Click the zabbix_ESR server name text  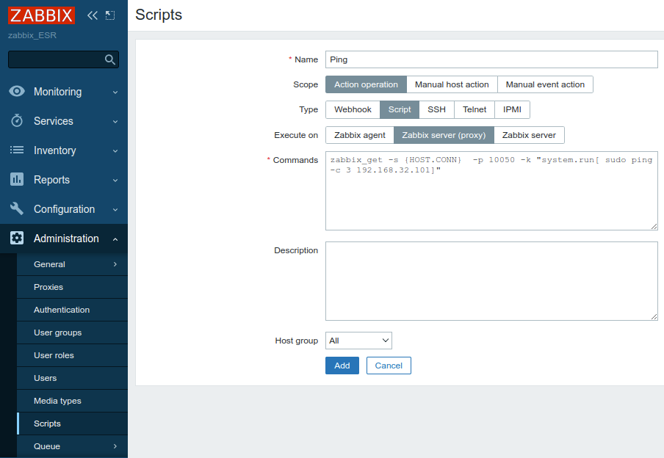click(x=32, y=35)
